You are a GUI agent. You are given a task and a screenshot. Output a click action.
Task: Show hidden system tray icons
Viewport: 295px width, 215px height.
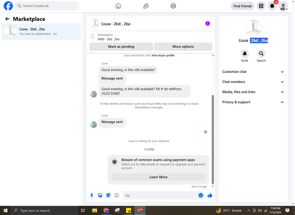248,211
